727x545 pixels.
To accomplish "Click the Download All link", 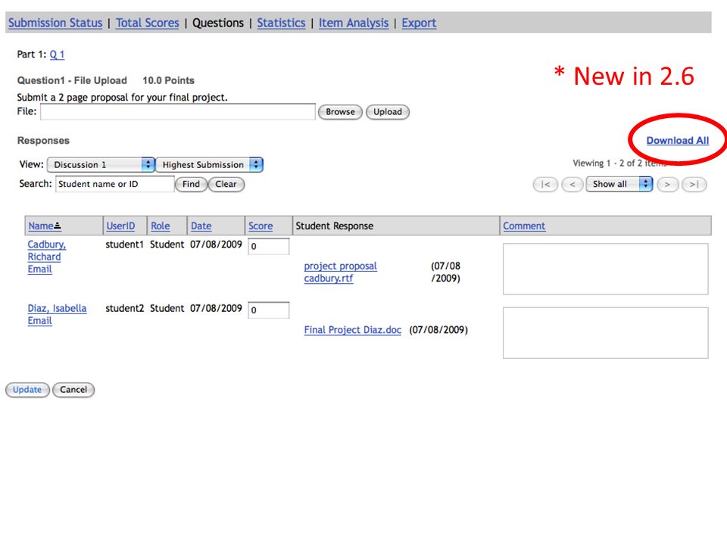I will (677, 141).
